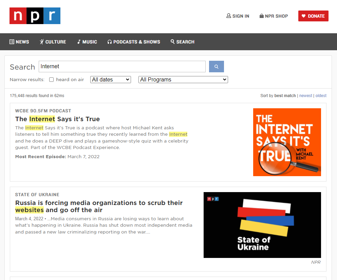Click the Sign In person icon

pos(229,16)
